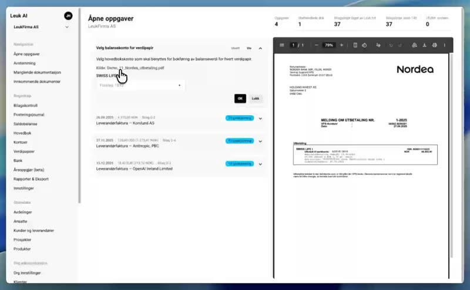Open the PDF viewer sidebar menu icon
The height and width of the screenshot is (290, 470).
point(282,45)
